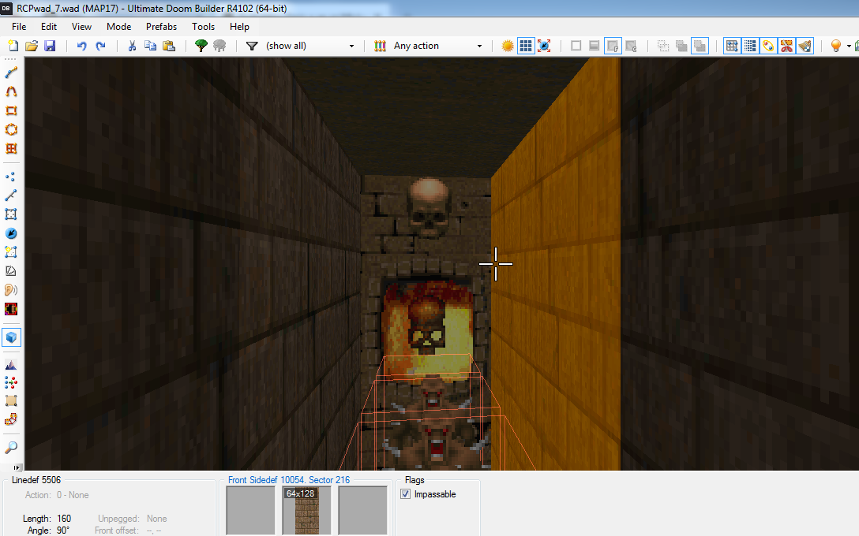
Task: Open Sound Environment mode red icon
Action: tap(11, 309)
